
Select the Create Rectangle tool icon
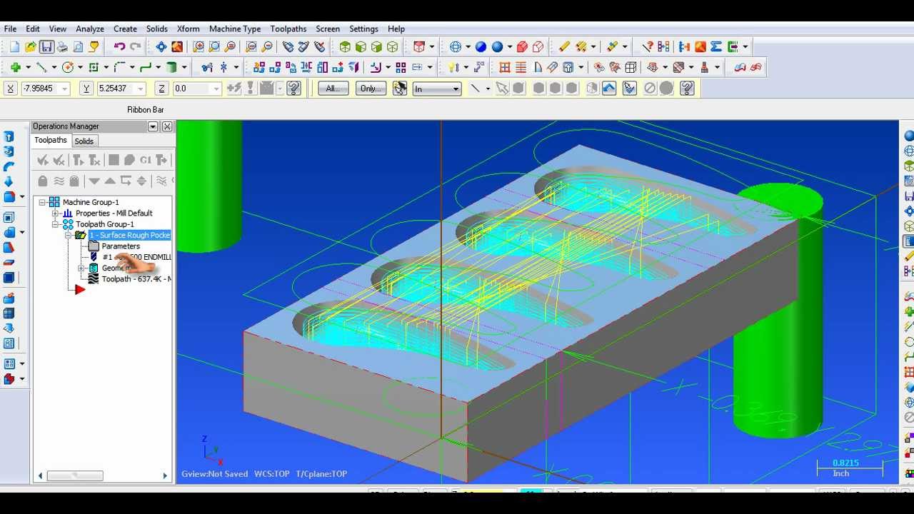pos(94,67)
